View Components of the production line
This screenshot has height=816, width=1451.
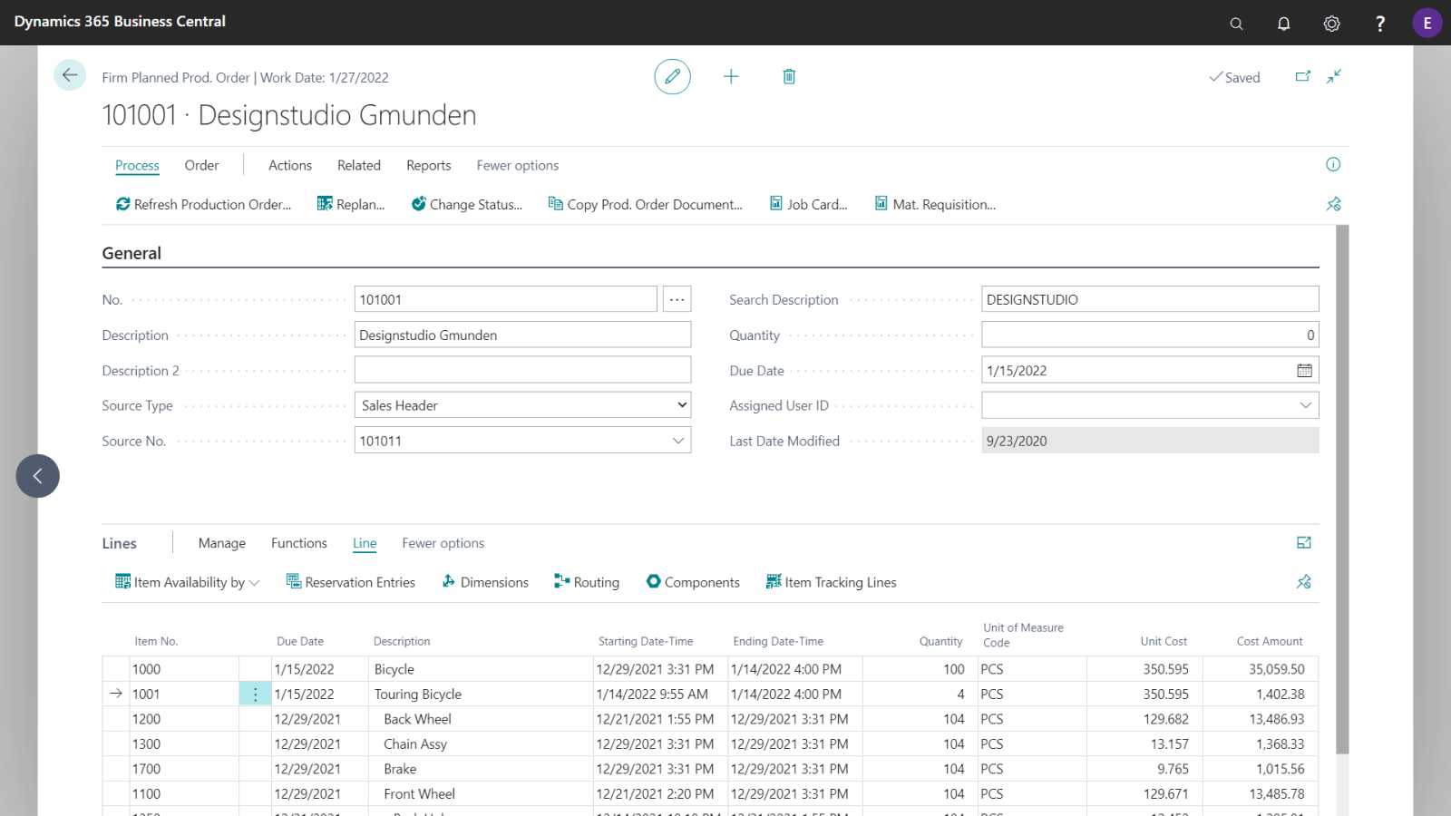point(692,581)
